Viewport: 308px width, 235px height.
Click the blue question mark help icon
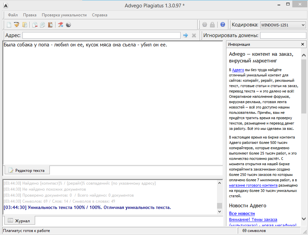pos(223,25)
